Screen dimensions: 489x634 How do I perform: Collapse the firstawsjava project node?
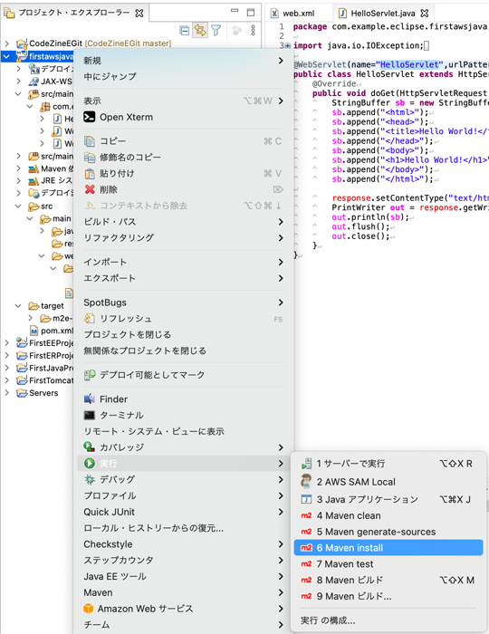pyautogui.click(x=7, y=56)
